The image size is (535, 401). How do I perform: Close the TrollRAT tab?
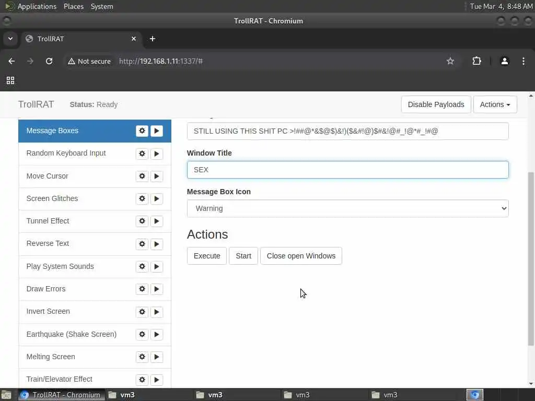[134, 39]
